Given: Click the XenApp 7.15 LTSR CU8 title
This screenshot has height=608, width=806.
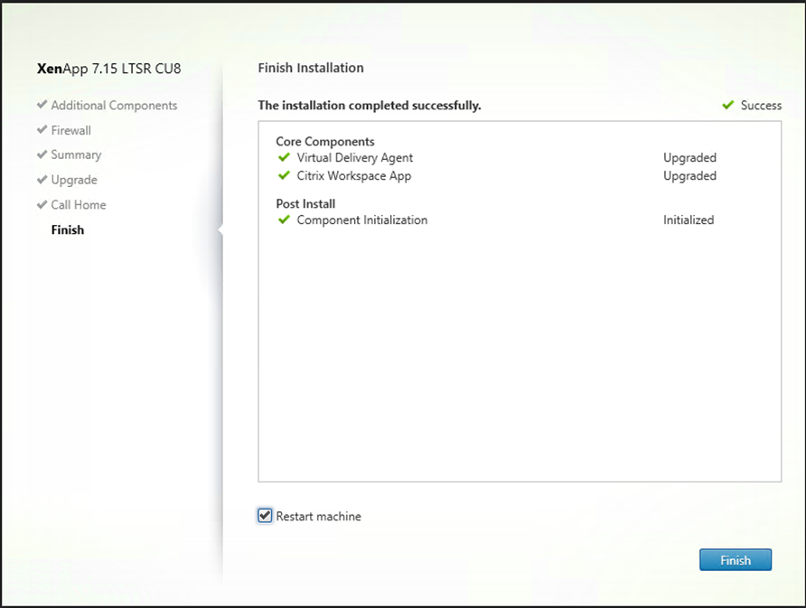Looking at the screenshot, I should coord(109,69).
